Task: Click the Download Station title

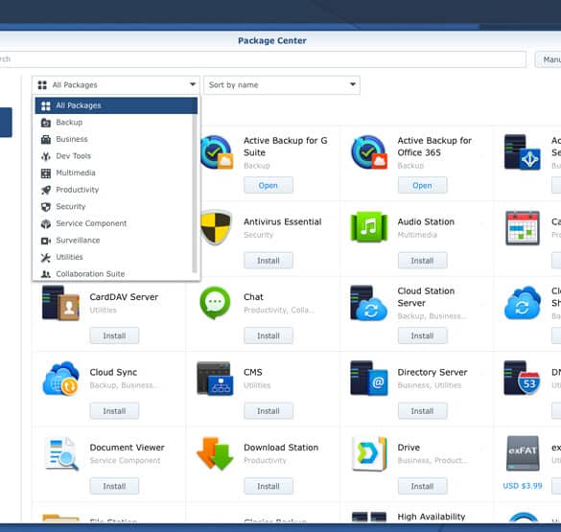Action: 281,448
